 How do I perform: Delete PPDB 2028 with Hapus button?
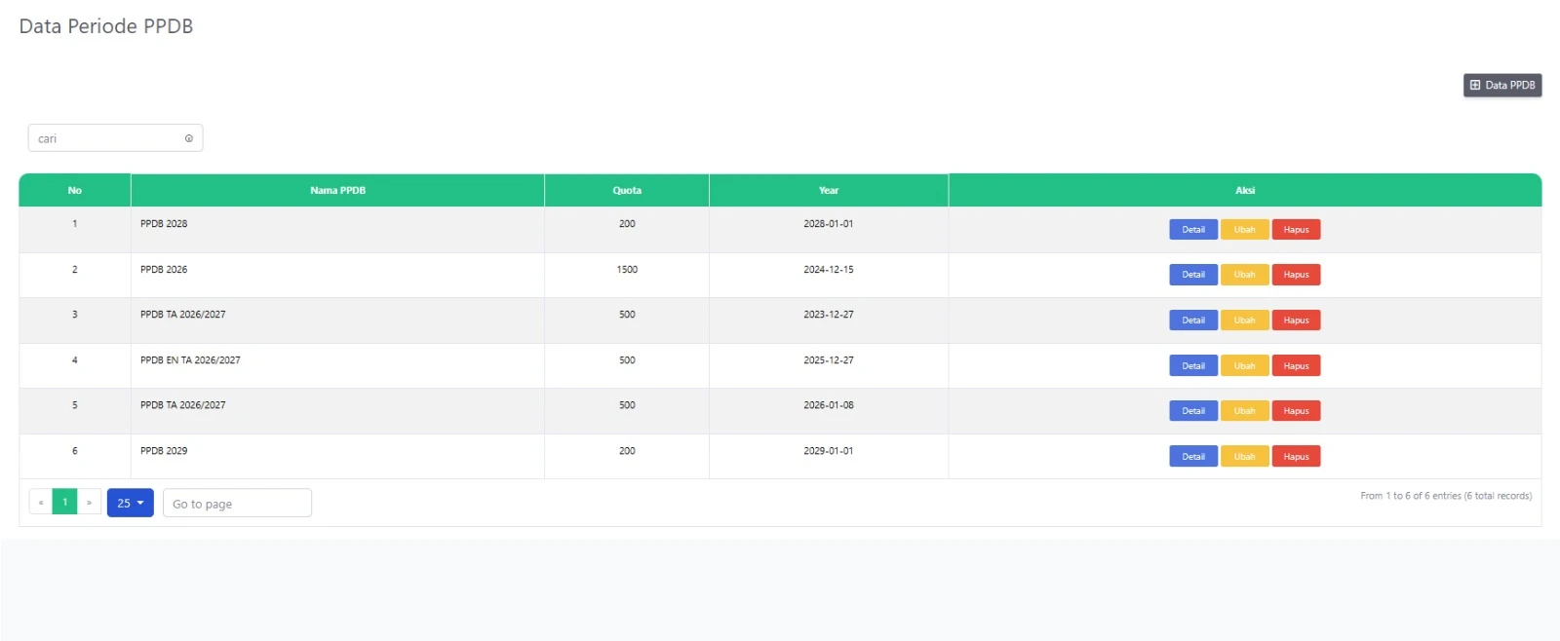[x=1296, y=230]
